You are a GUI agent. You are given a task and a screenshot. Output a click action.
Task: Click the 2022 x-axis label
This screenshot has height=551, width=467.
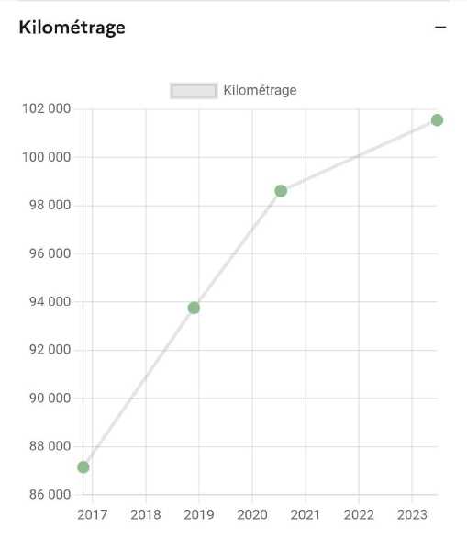[359, 515]
